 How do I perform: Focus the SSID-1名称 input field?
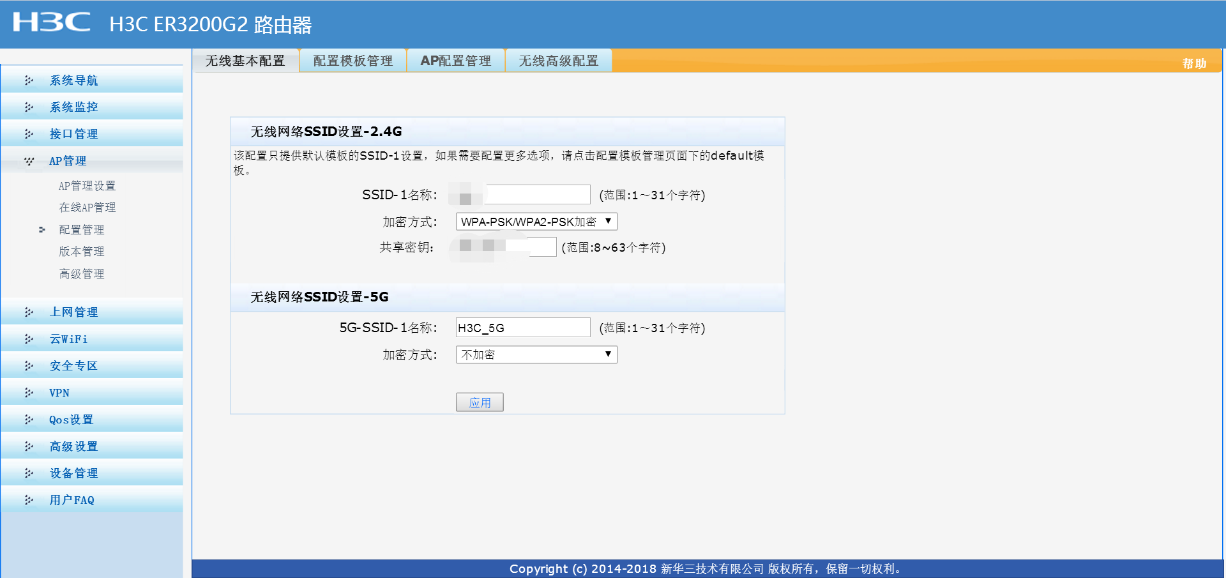(x=523, y=195)
